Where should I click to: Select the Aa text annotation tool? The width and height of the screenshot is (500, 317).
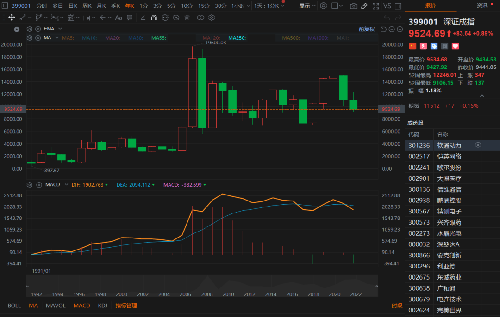click(x=119, y=18)
